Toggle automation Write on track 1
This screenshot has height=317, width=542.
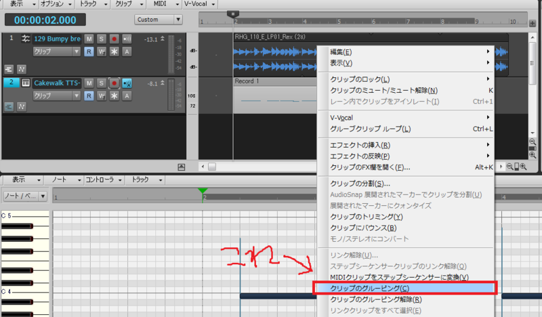[x=101, y=51]
